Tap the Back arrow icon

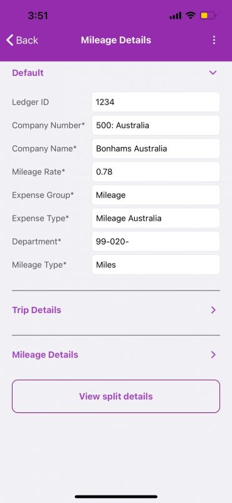point(9,40)
